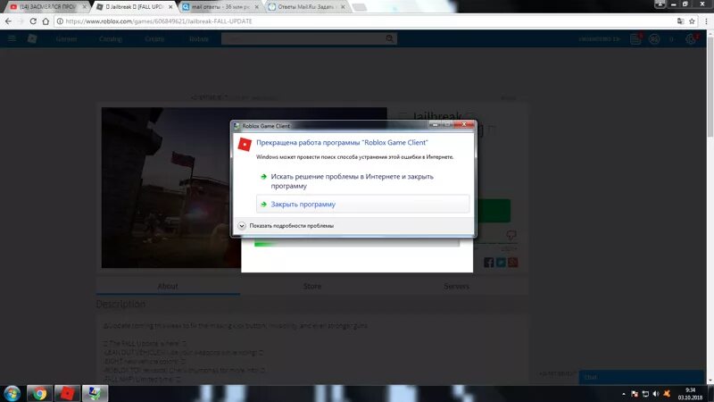
Task: Click the scrollbar down arrow
Action: (710, 381)
